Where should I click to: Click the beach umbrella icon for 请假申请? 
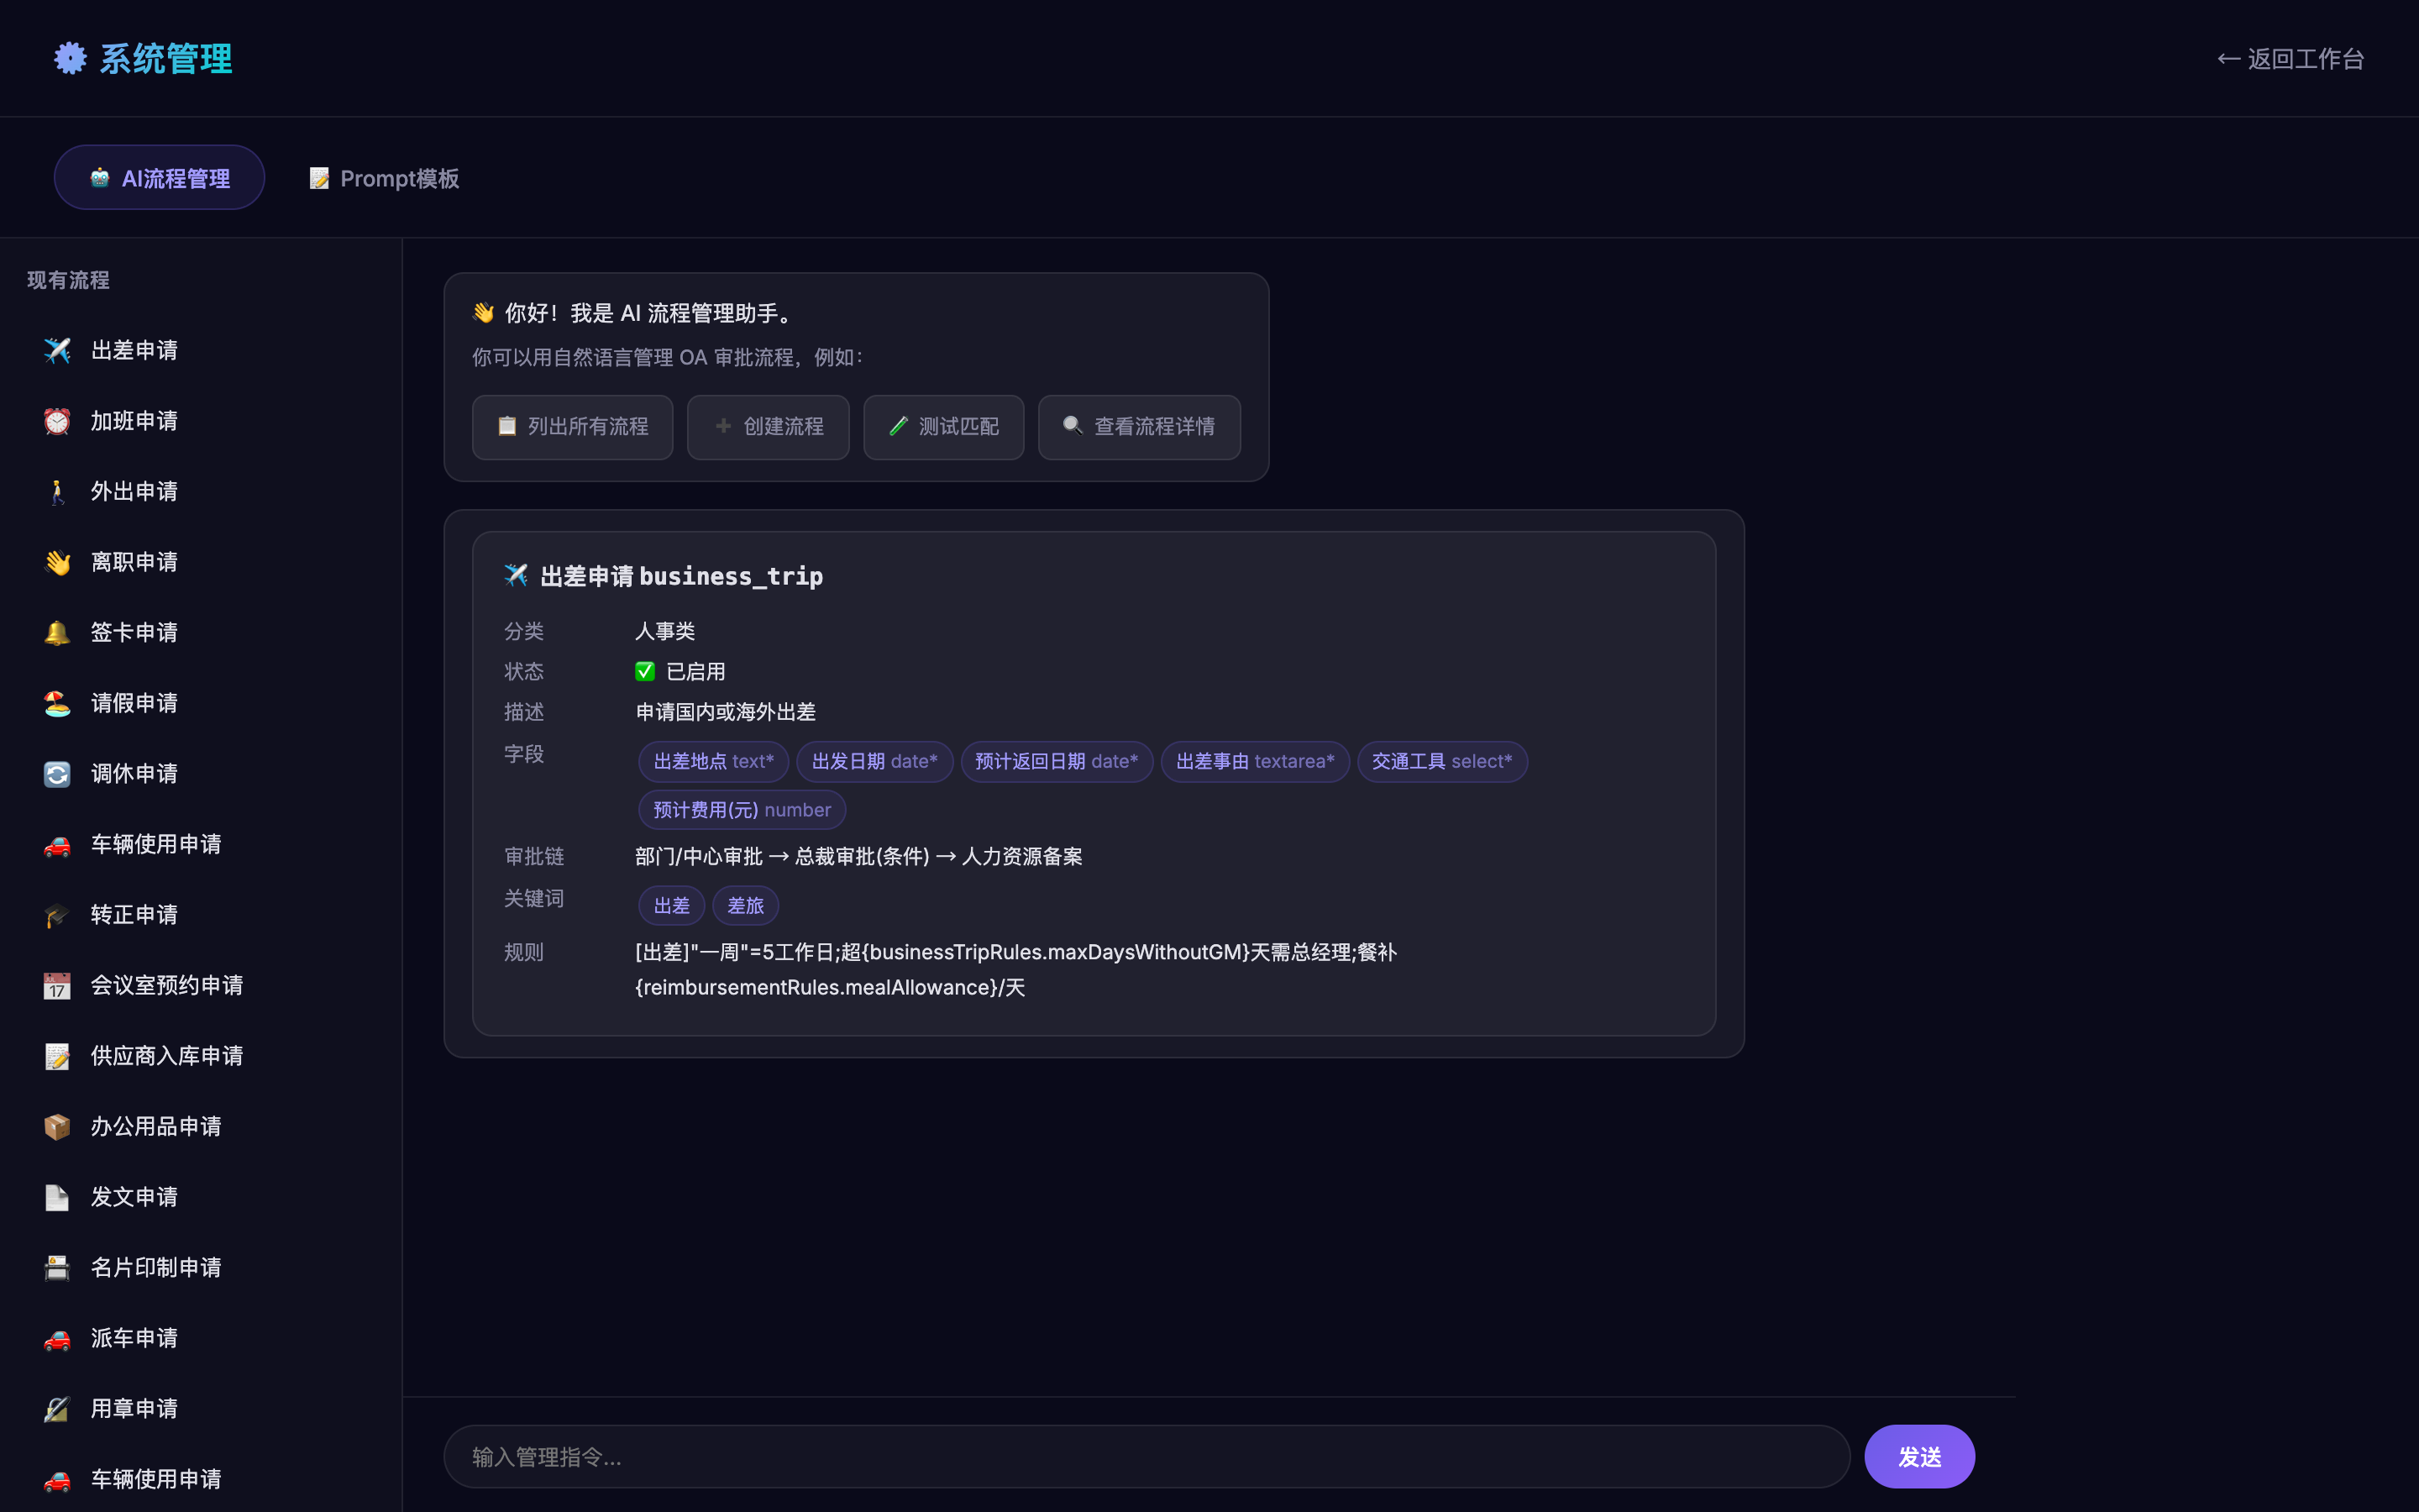click(57, 703)
